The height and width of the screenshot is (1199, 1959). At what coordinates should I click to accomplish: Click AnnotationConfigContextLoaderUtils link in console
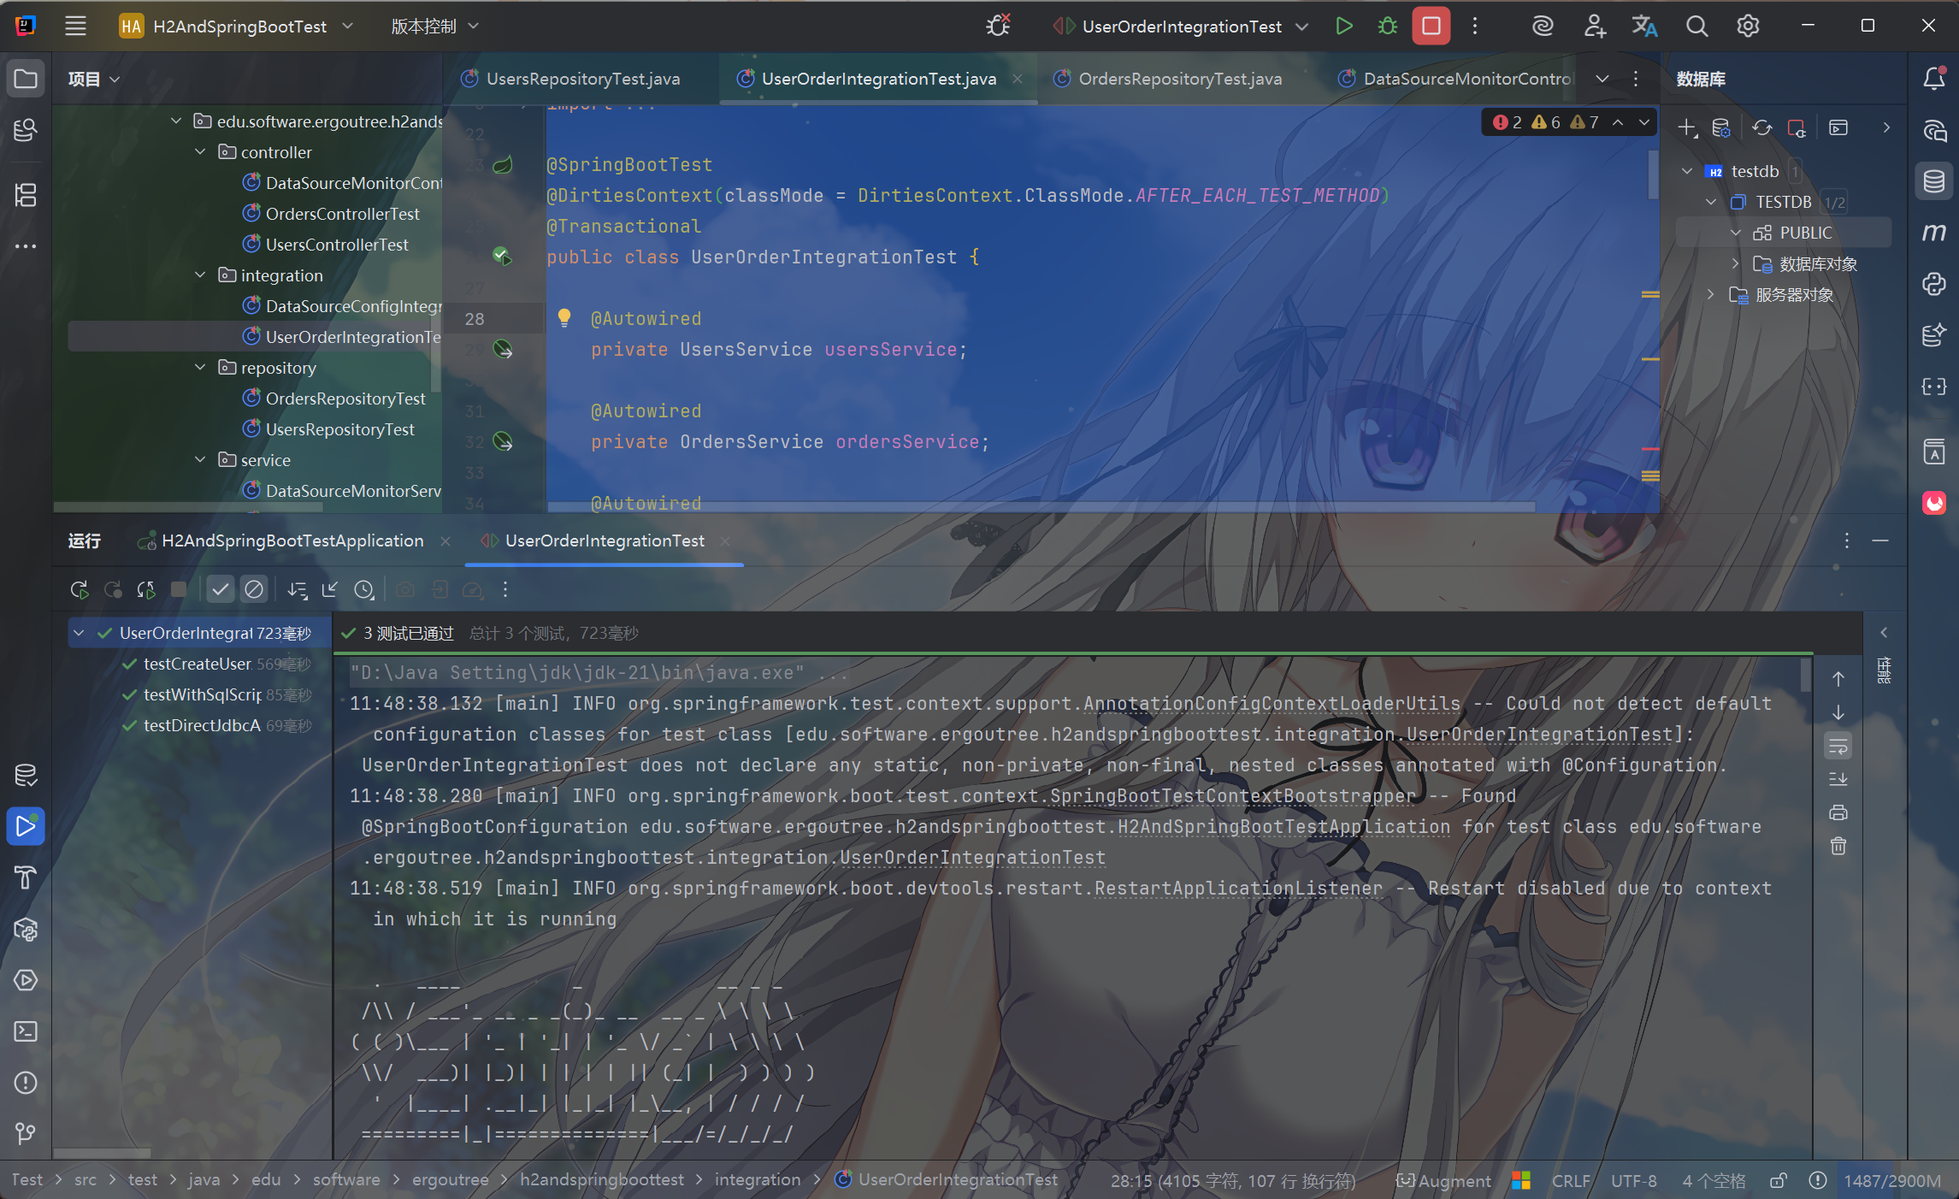point(1272,703)
